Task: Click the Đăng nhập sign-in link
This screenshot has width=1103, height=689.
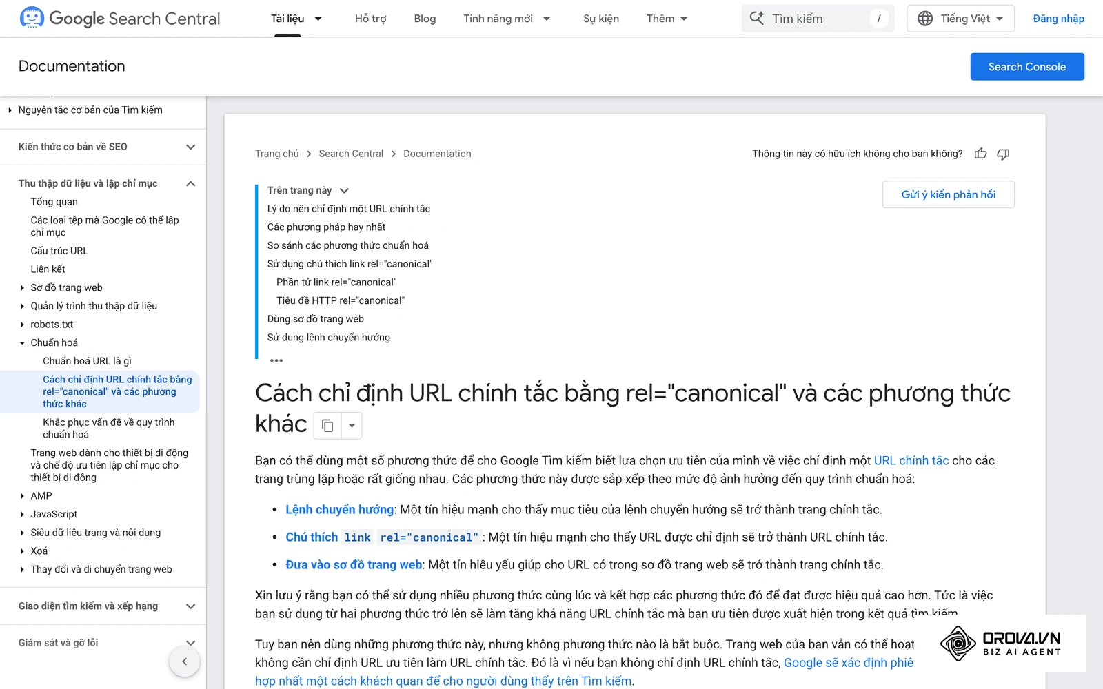Action: point(1058,19)
